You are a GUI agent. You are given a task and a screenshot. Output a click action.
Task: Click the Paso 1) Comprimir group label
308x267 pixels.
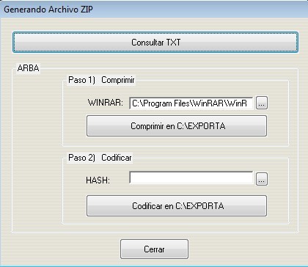pyautogui.click(x=101, y=80)
